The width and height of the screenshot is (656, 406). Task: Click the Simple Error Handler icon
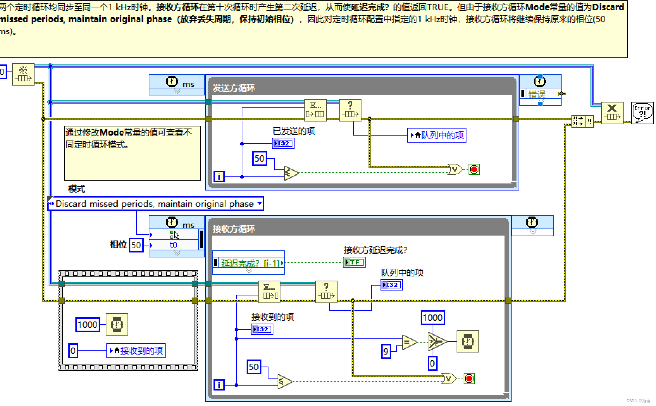pyautogui.click(x=643, y=113)
